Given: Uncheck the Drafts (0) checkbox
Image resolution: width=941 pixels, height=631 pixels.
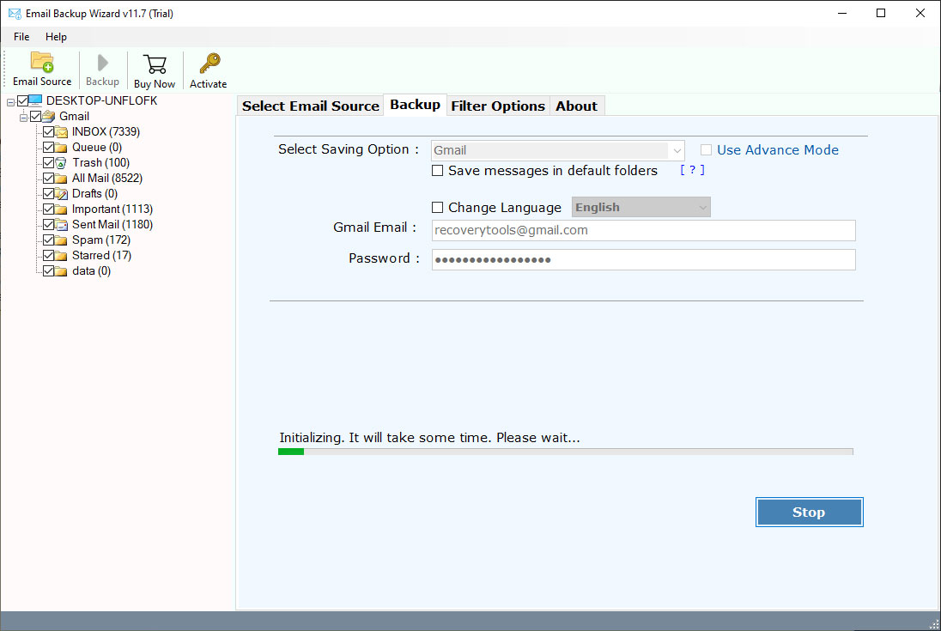Looking at the screenshot, I should click(49, 194).
